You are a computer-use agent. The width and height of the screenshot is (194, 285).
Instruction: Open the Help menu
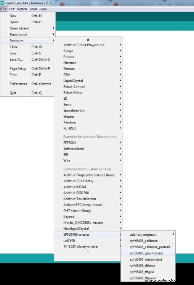pyautogui.click(x=43, y=9)
